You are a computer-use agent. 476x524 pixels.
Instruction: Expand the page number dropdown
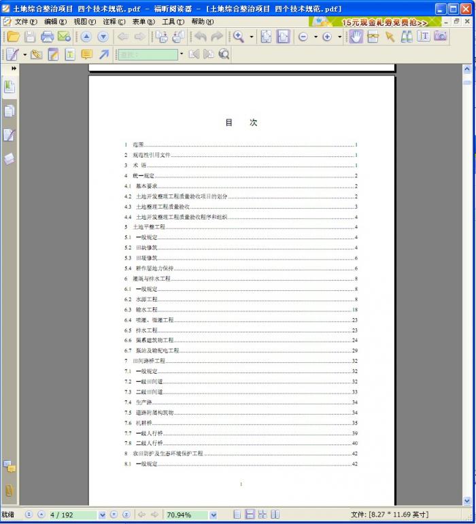click(103, 515)
